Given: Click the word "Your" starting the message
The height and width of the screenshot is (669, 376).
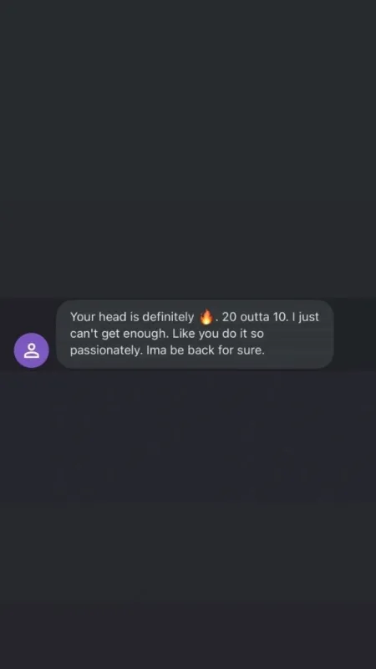Looking at the screenshot, I should point(82,317).
